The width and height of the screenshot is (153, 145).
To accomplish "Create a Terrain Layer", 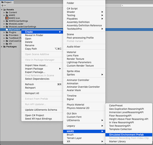I will point(84,138).
